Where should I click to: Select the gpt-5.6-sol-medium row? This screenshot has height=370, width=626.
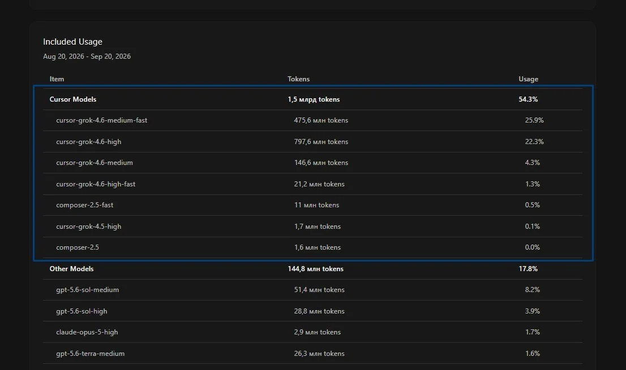[x=312, y=290]
